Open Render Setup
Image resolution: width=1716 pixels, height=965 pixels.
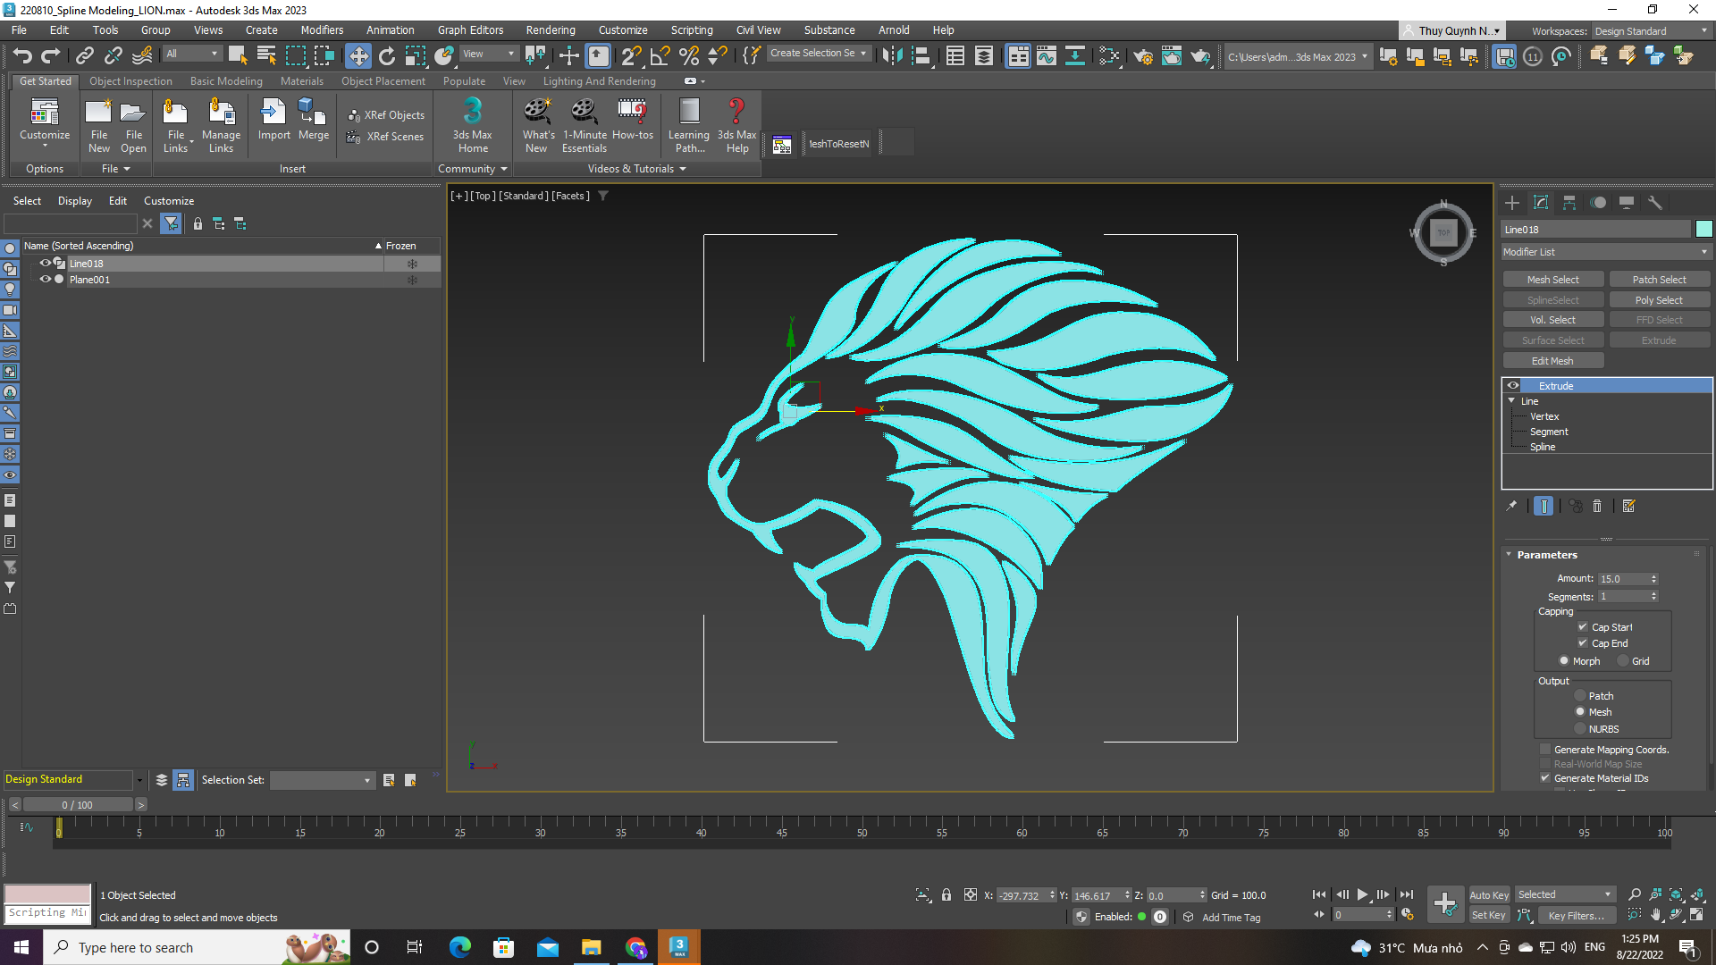point(1142,55)
